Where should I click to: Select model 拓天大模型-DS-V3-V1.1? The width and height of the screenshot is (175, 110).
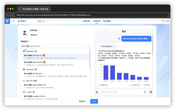tap(56, 57)
